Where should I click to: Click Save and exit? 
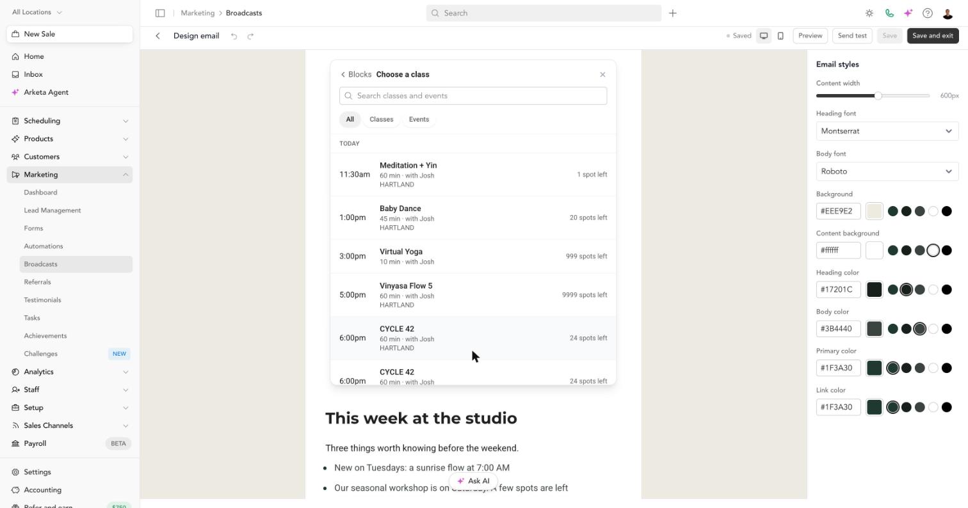tap(933, 36)
